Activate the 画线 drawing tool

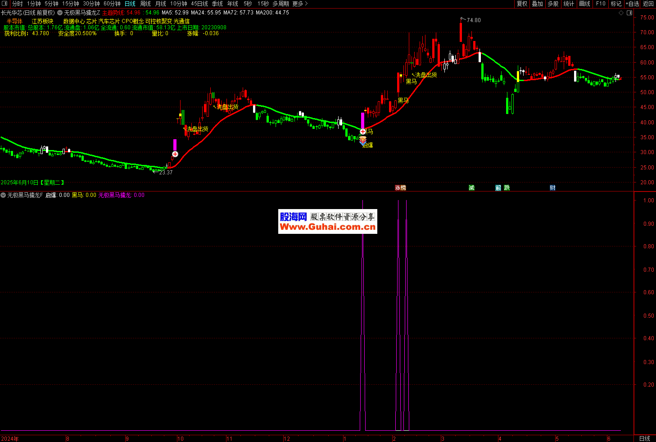coord(585,4)
